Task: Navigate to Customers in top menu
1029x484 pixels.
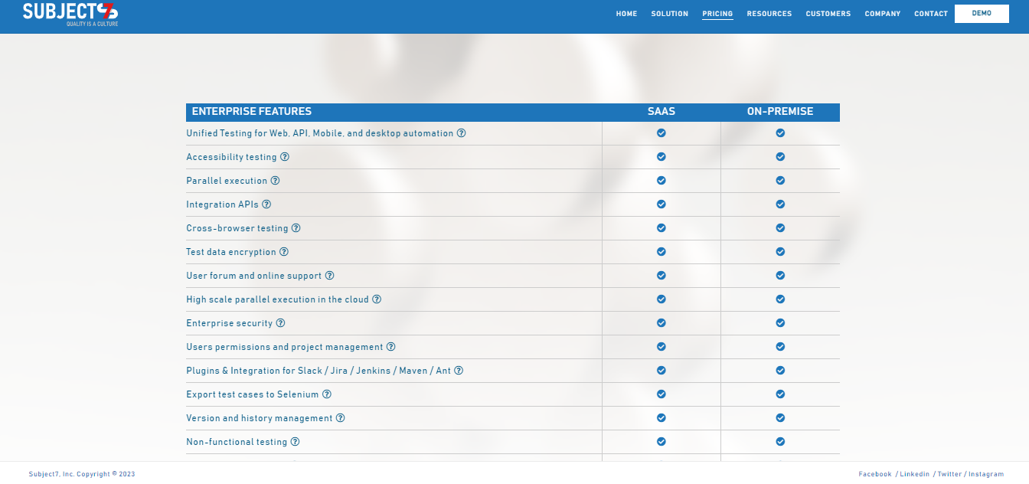Action: (x=828, y=14)
